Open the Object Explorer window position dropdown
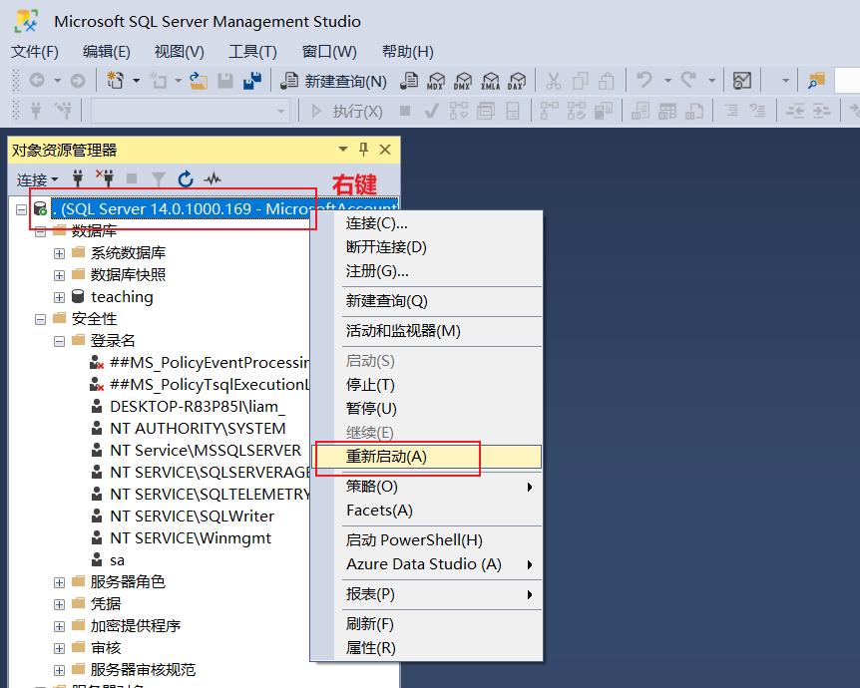Viewport: 860px width, 688px height. coord(343,150)
